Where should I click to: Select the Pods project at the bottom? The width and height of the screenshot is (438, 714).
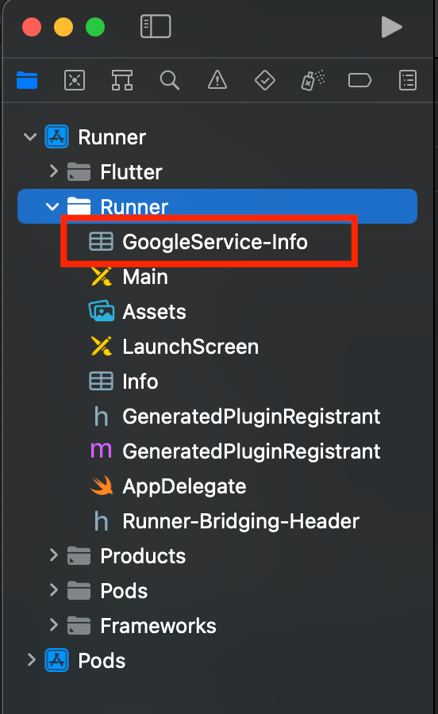point(102,661)
